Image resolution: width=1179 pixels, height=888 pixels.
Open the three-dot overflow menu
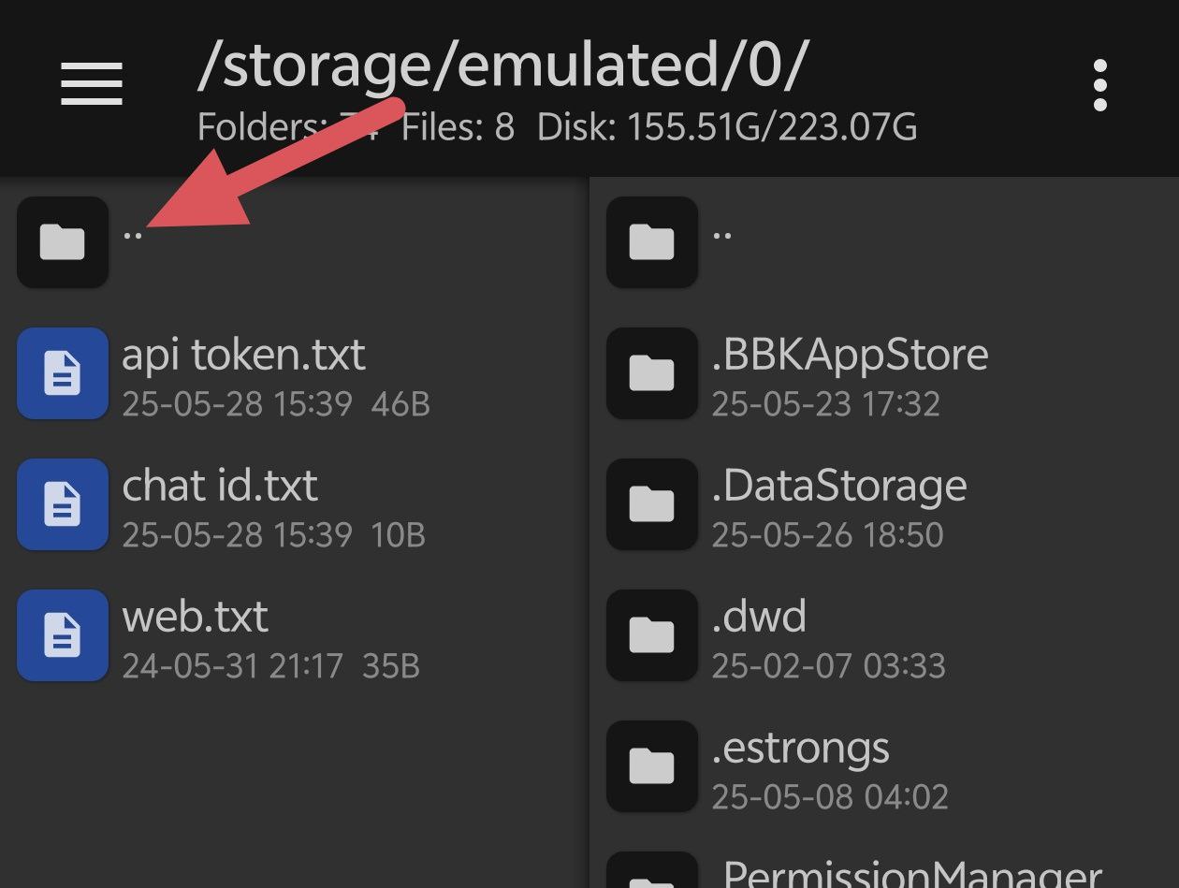[x=1100, y=85]
